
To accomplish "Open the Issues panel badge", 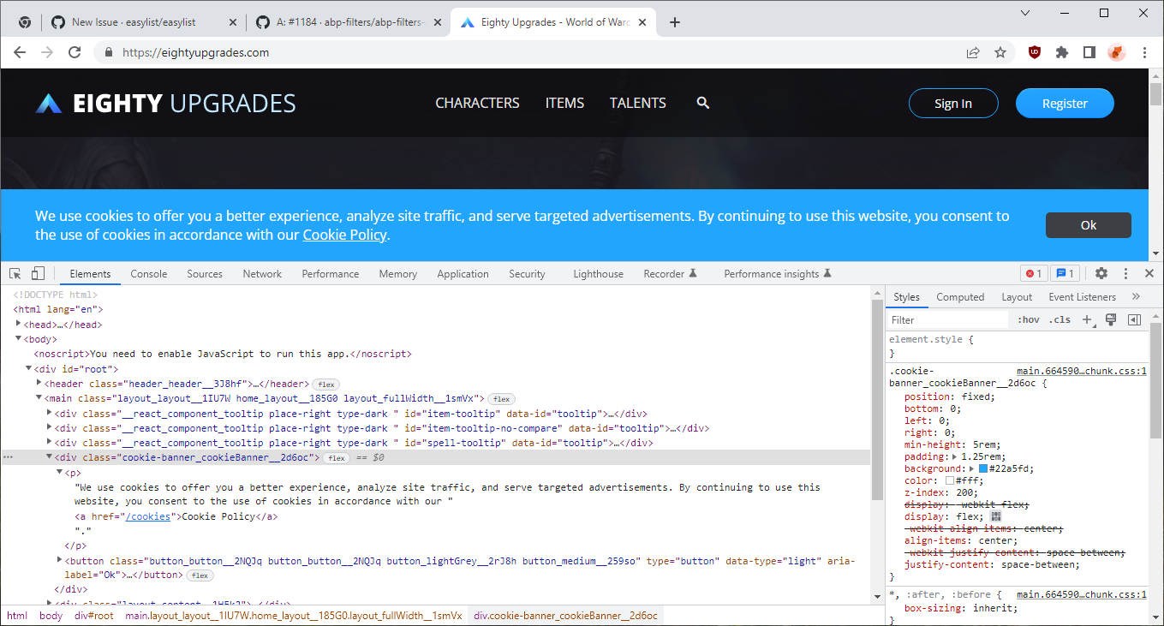I will pos(1065,272).
